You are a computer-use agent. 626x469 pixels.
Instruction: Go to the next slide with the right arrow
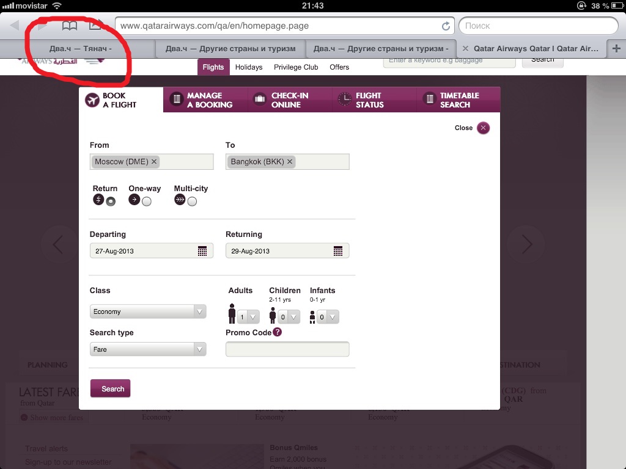click(x=526, y=244)
